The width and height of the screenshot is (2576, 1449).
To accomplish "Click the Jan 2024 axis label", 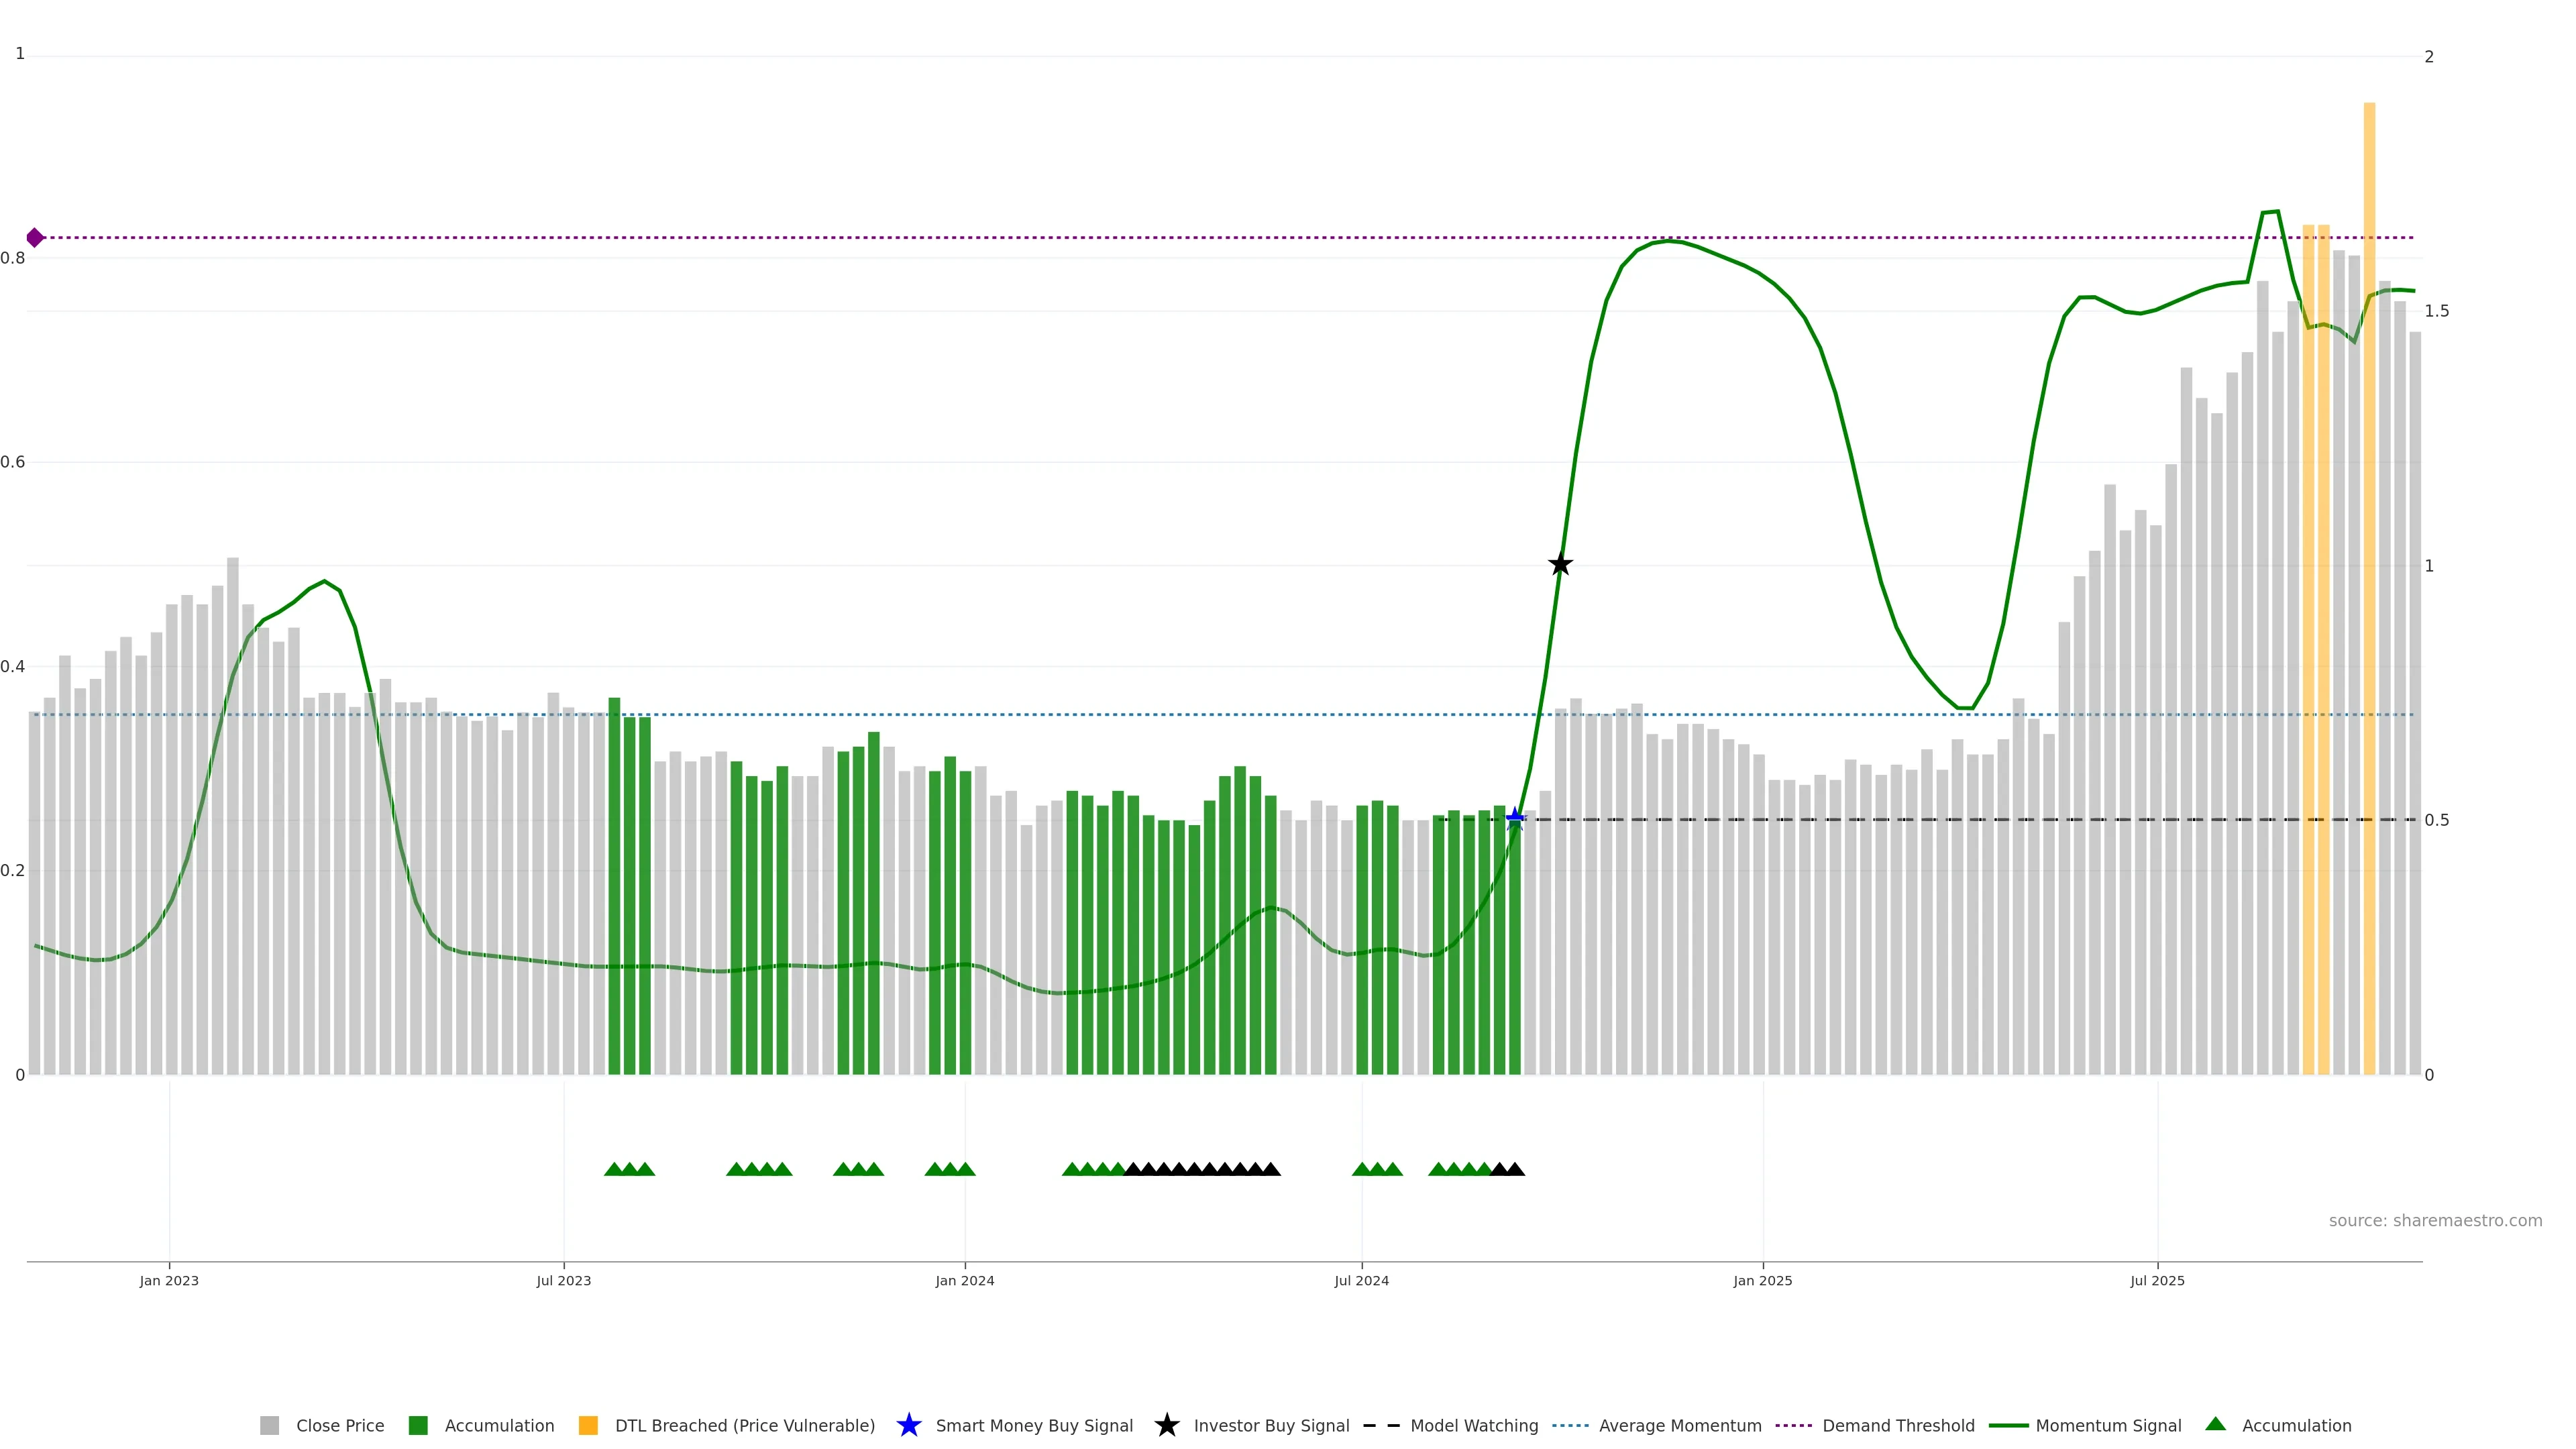I will click(964, 1280).
